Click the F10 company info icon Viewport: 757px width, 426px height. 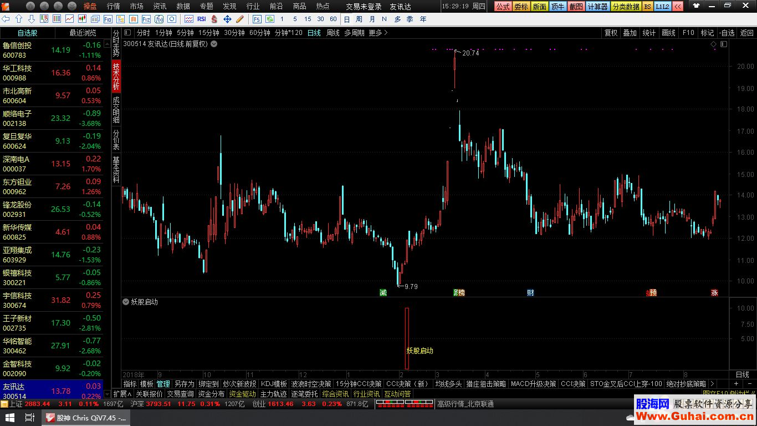pos(108,19)
